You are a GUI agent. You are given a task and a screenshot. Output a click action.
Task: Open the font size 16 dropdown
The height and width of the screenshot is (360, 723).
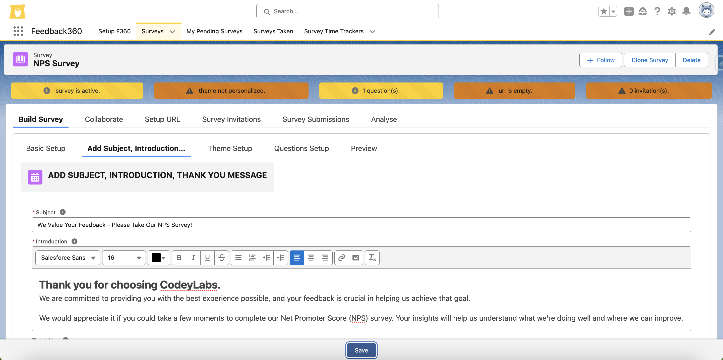[x=124, y=257]
